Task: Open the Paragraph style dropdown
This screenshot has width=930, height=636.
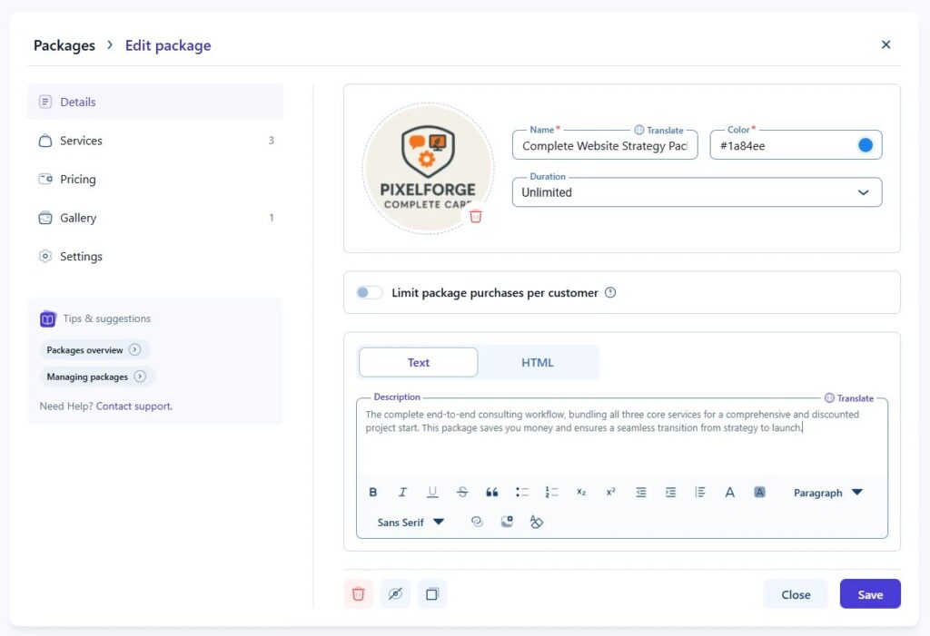Action: 827,493
